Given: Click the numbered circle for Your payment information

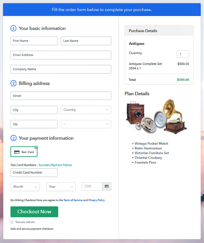Looking at the screenshot, I should 13,138.
